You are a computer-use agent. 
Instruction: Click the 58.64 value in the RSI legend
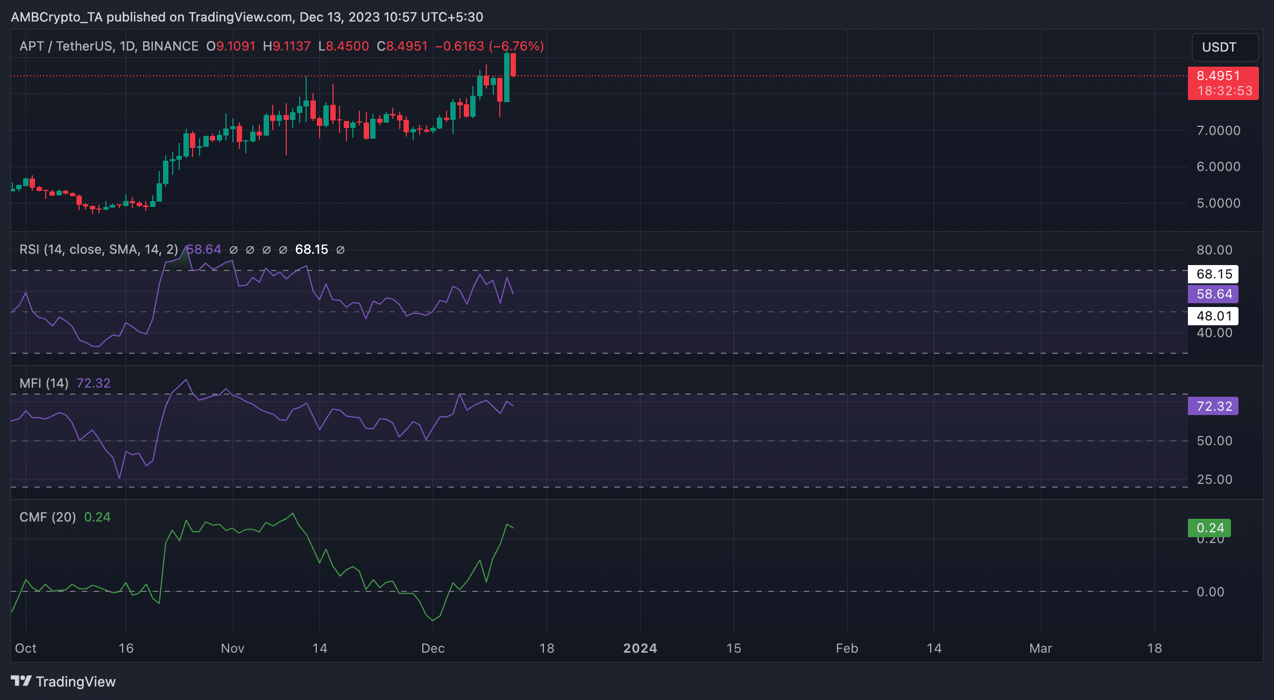204,249
